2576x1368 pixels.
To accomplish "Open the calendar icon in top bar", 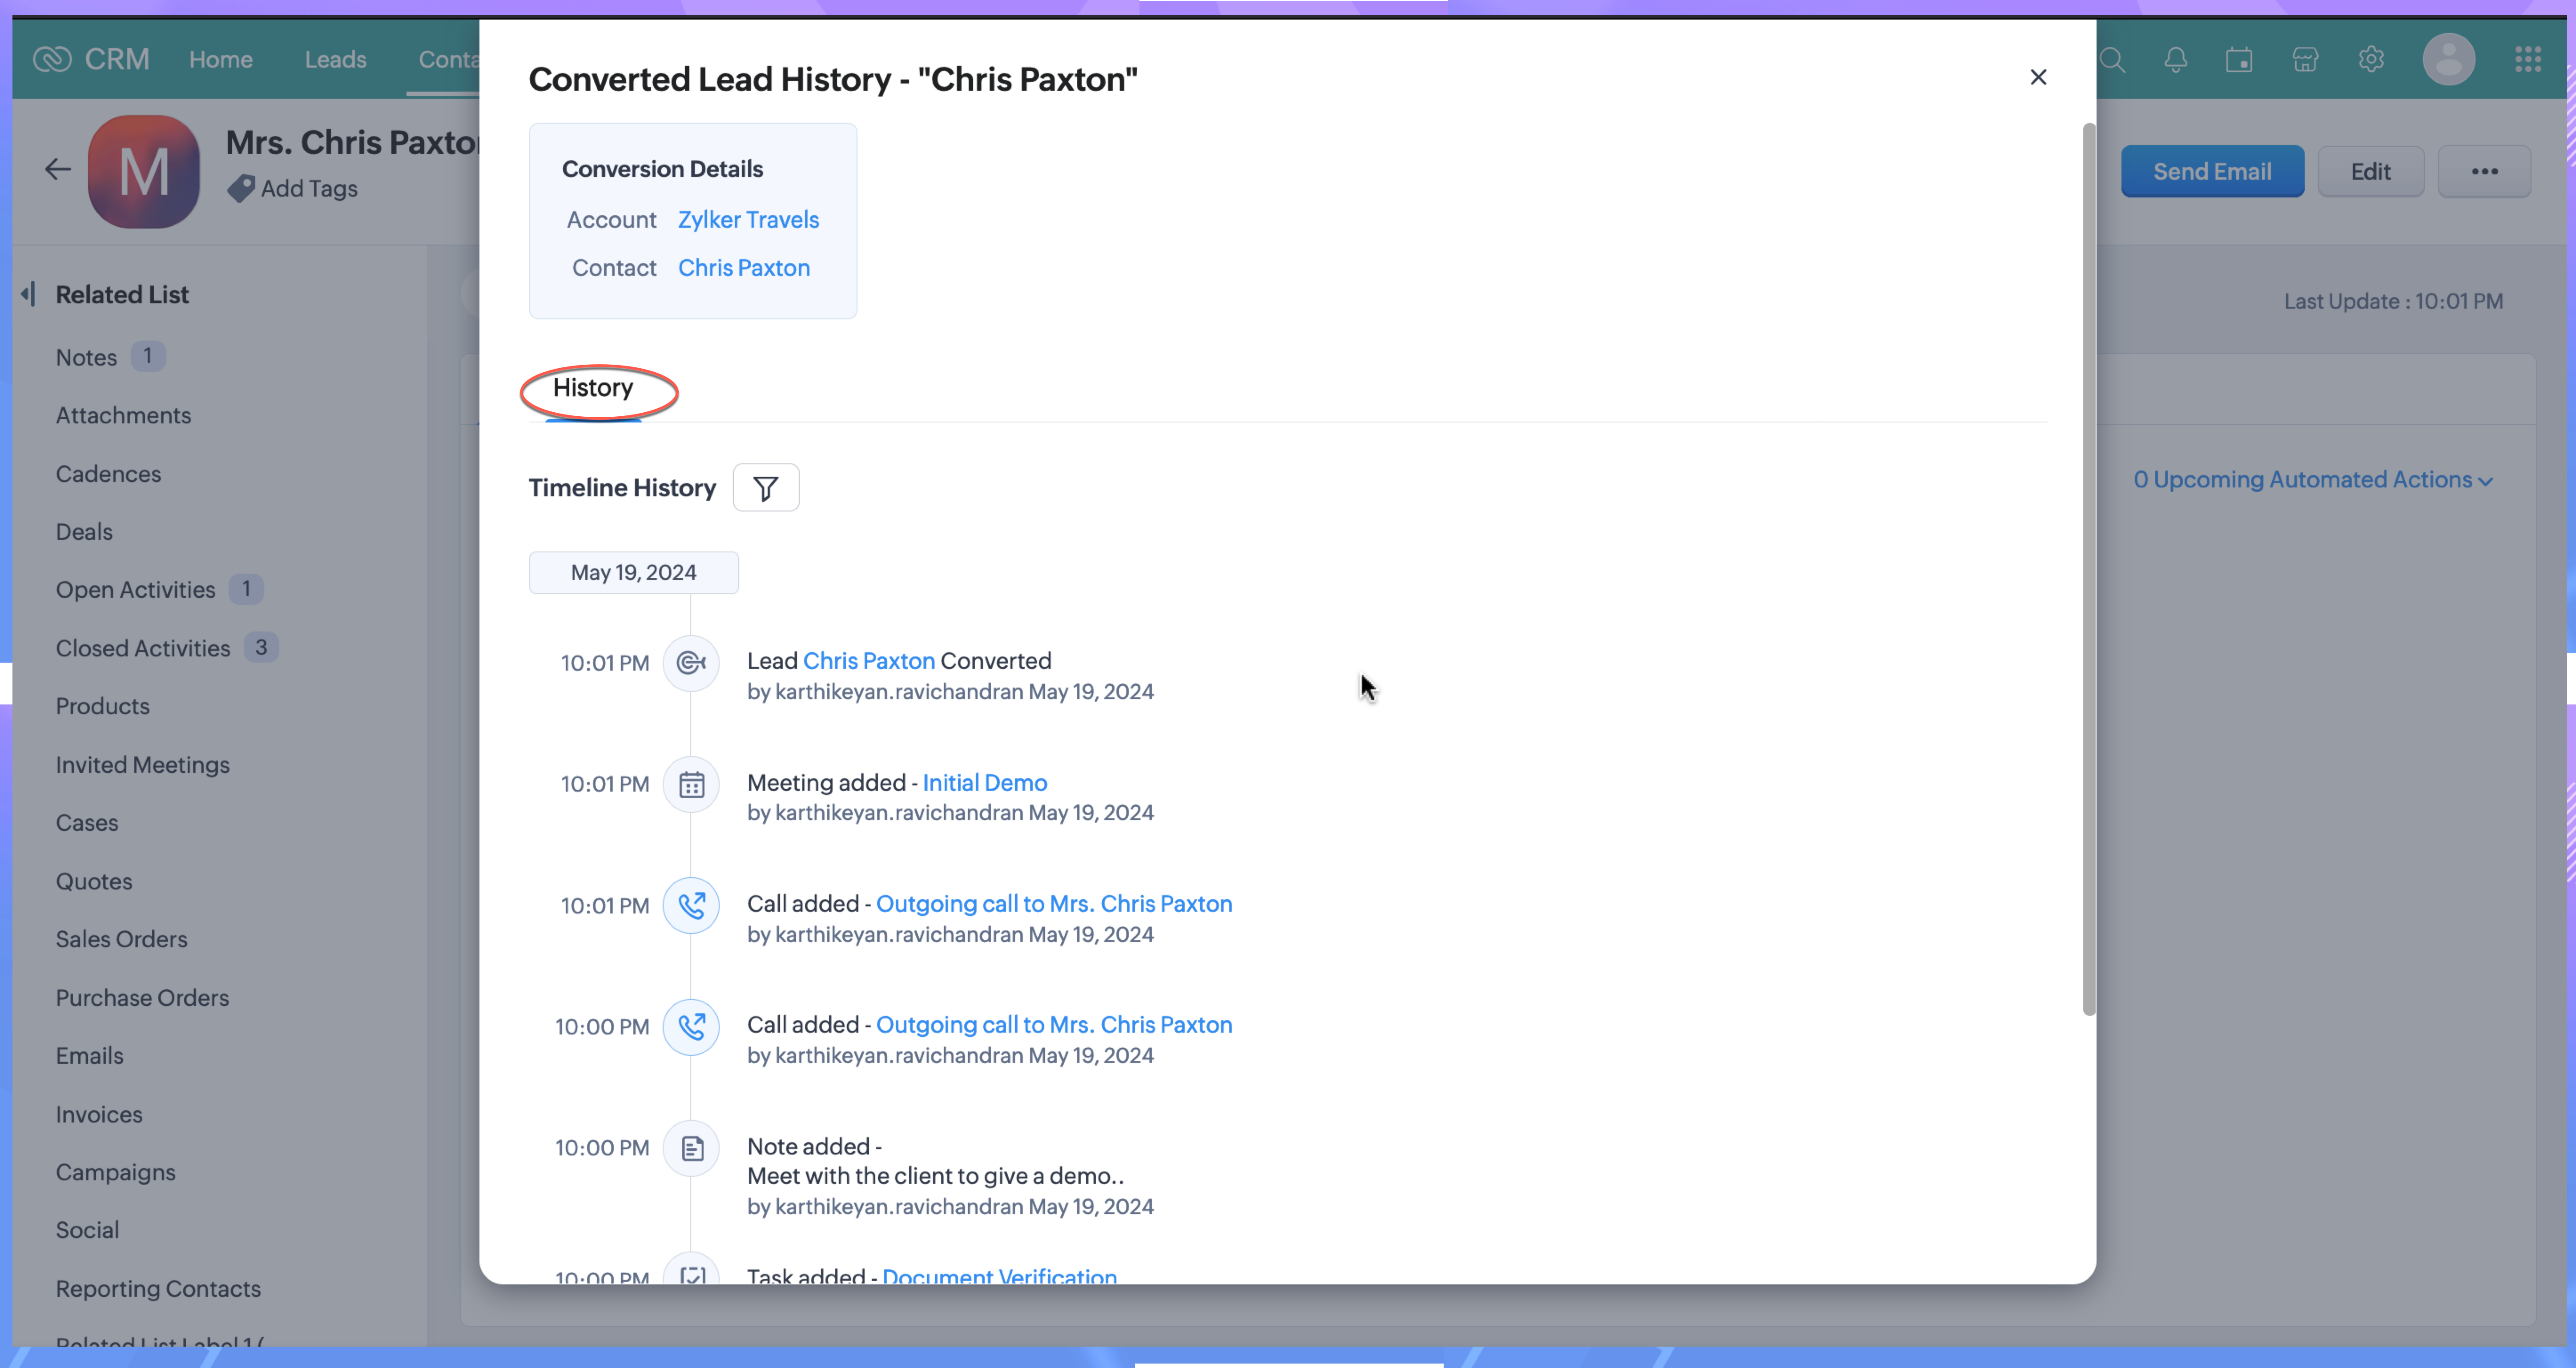I will click(2240, 60).
